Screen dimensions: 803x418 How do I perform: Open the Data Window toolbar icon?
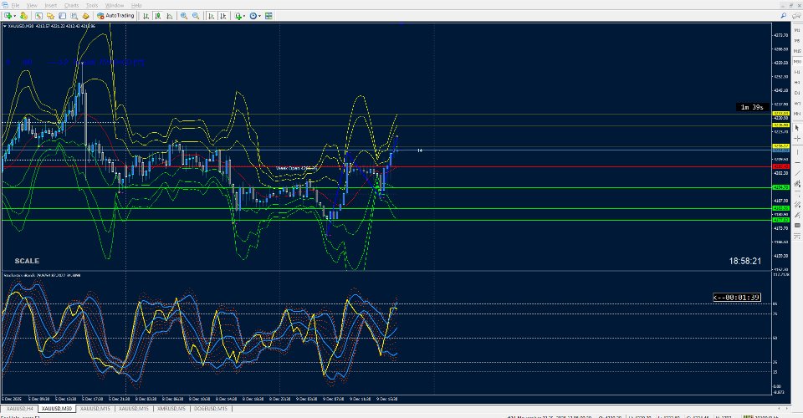pyautogui.click(x=63, y=16)
